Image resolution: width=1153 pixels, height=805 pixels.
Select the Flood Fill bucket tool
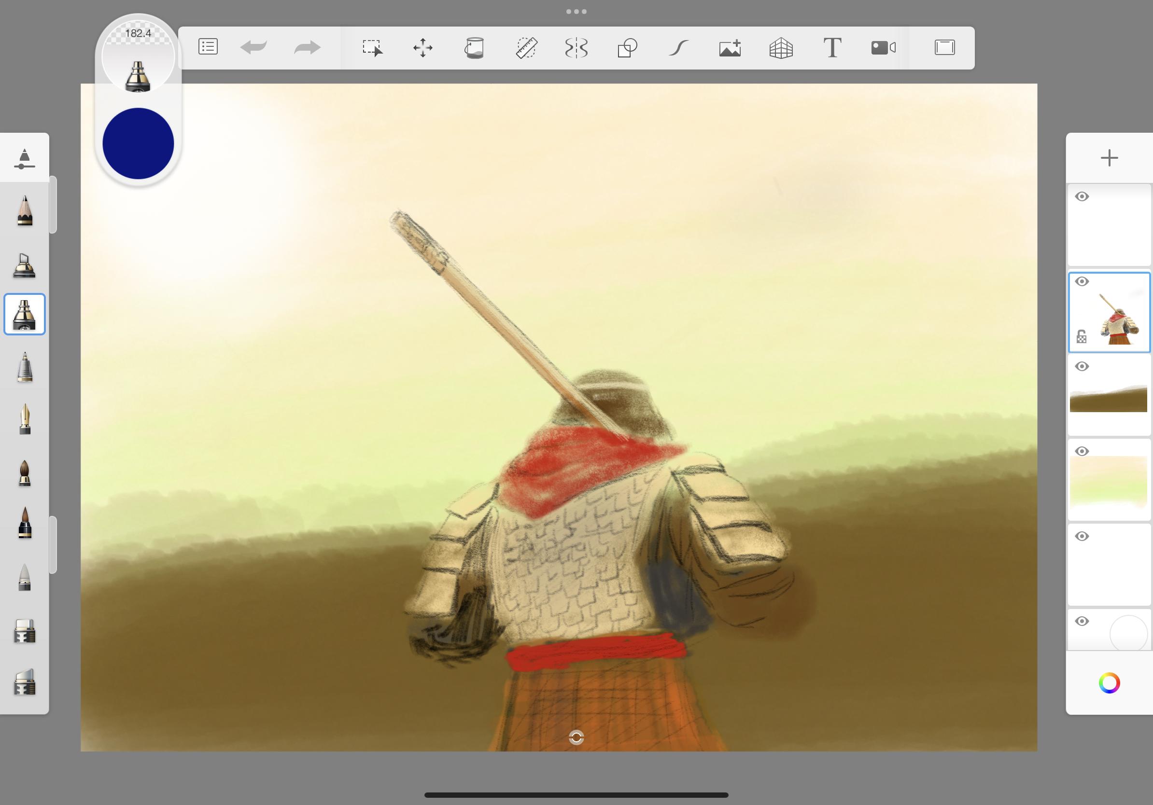474,48
